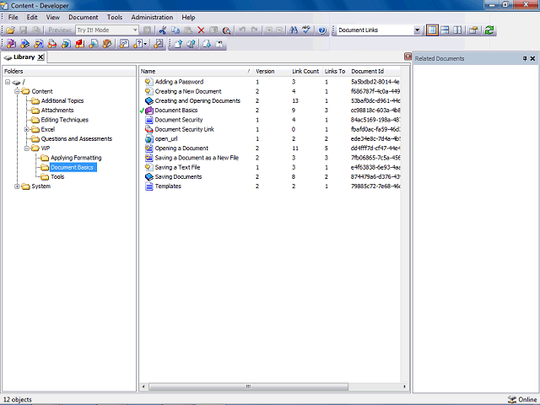Viewport: 540px width, 405px height.
Task: Click the Redo arrow icon
Action: click(255, 30)
